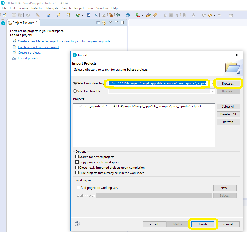
Task: Click the Deselect All button
Action: [228, 114]
